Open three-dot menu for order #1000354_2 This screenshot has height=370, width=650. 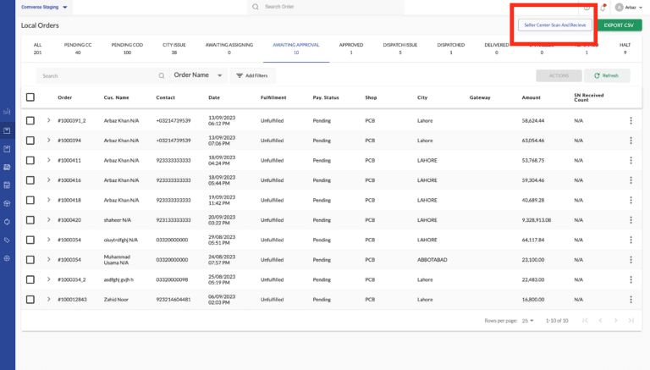point(631,279)
